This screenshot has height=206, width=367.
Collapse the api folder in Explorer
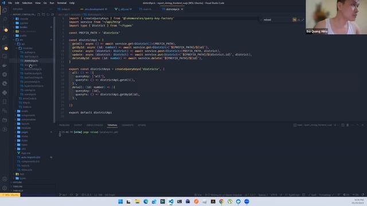(x=23, y=44)
